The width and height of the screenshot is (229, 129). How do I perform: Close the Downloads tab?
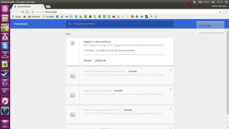pyautogui.click(x=42, y=6)
